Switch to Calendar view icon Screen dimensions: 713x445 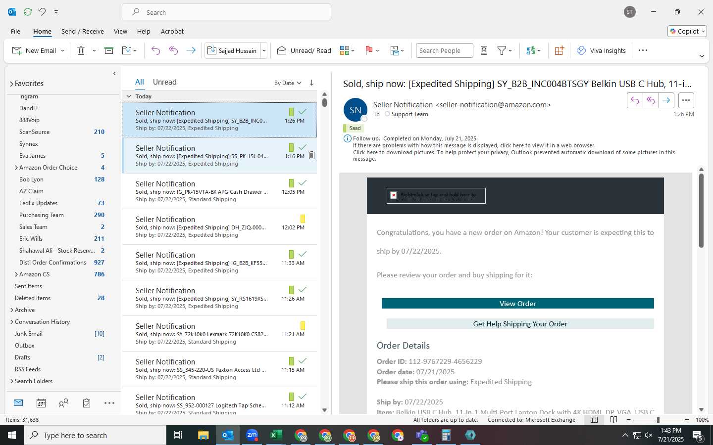click(x=41, y=403)
